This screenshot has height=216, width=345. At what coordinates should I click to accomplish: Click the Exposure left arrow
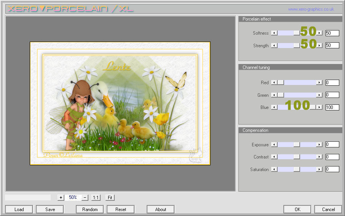pyautogui.click(x=274, y=144)
